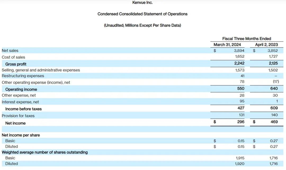
Task: Click the Gross profit value 2,242
Action: coord(239,63)
